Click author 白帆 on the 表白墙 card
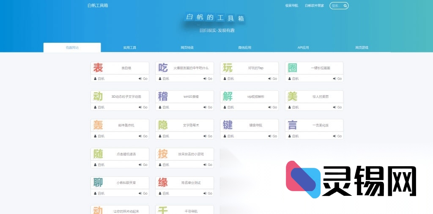 pyautogui.click(x=99, y=79)
